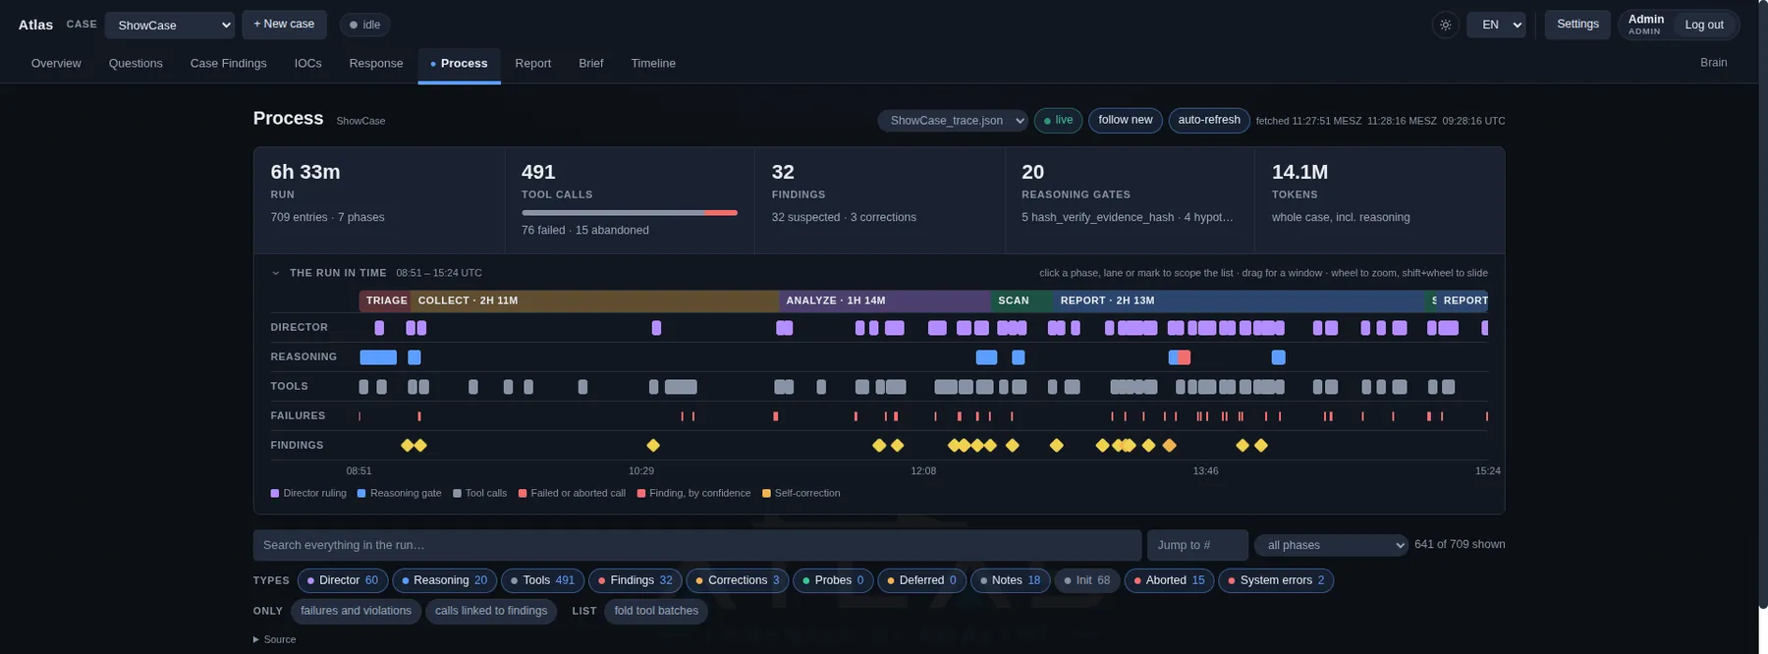Collapse The Run In Time chevron

point(276,273)
